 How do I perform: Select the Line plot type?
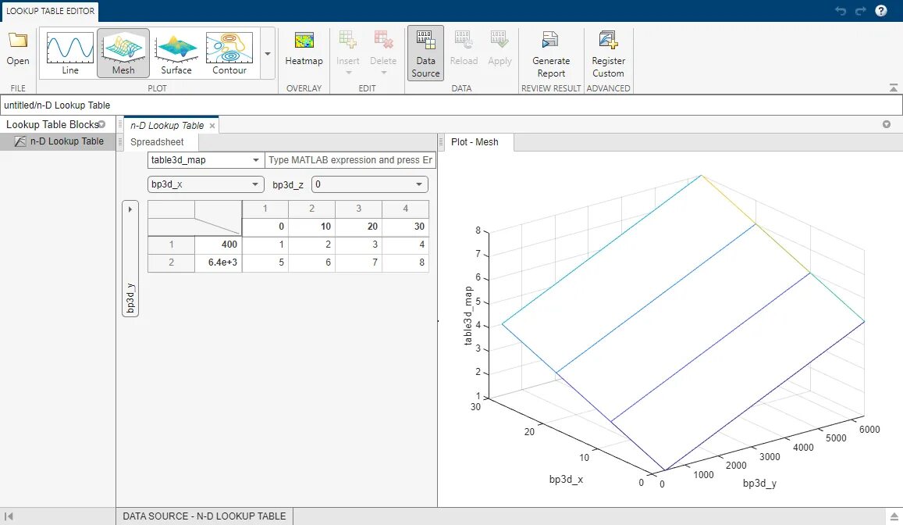point(70,53)
